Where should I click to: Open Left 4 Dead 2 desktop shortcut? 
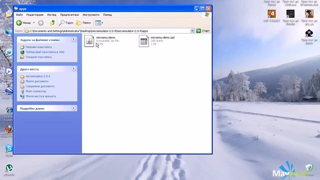[271, 14]
